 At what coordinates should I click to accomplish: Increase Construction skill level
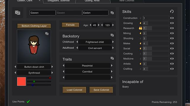pyautogui.click(x=173, y=18)
